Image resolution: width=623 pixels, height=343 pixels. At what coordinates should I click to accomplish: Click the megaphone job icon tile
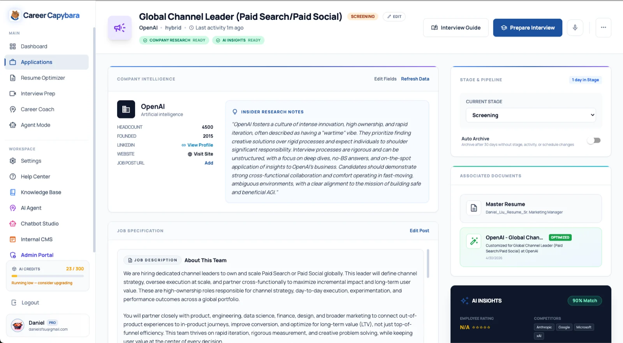[x=120, y=28]
